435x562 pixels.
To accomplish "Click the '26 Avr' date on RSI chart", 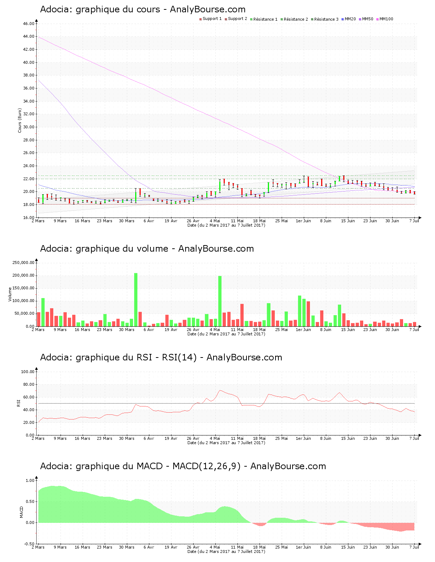I will click(x=193, y=438).
